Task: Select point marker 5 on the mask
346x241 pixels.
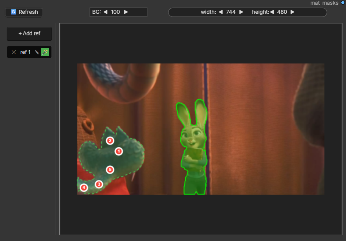Action: (x=110, y=170)
